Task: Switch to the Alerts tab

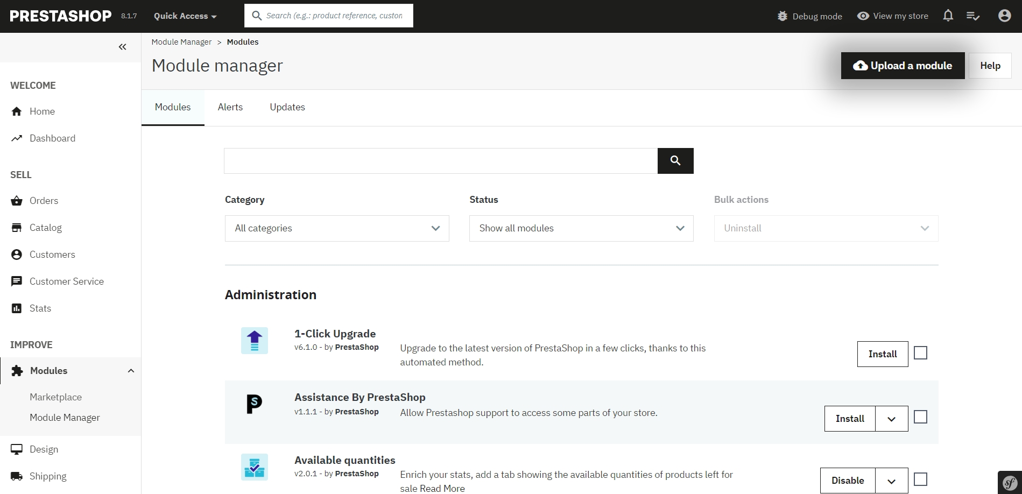Action: pyautogui.click(x=230, y=107)
